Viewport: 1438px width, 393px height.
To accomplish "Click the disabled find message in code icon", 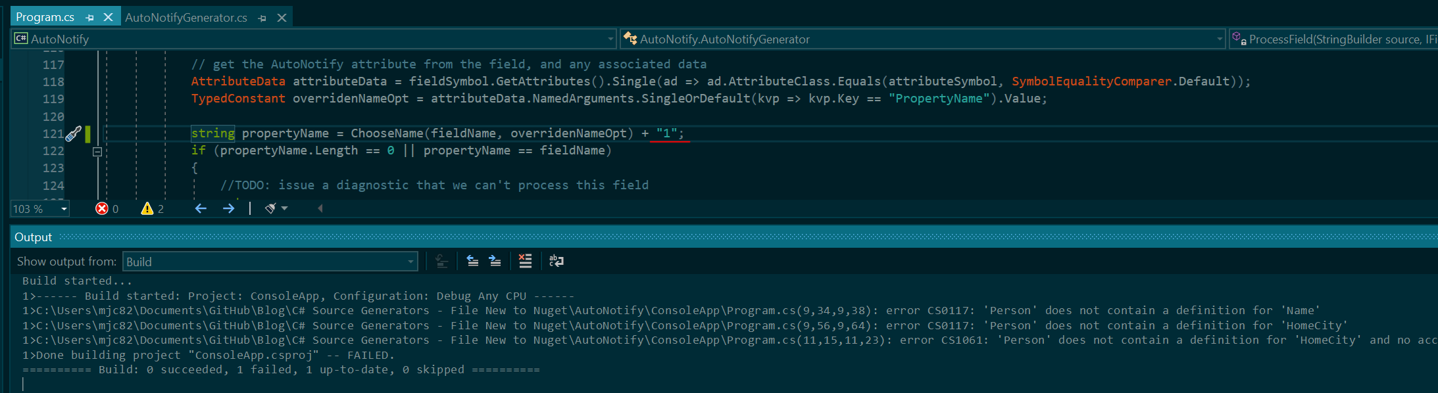I will pyautogui.click(x=442, y=261).
